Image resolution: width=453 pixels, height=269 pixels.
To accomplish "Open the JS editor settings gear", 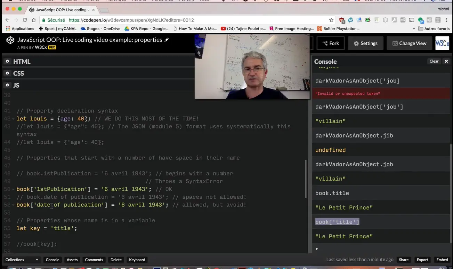I will [x=7, y=85].
